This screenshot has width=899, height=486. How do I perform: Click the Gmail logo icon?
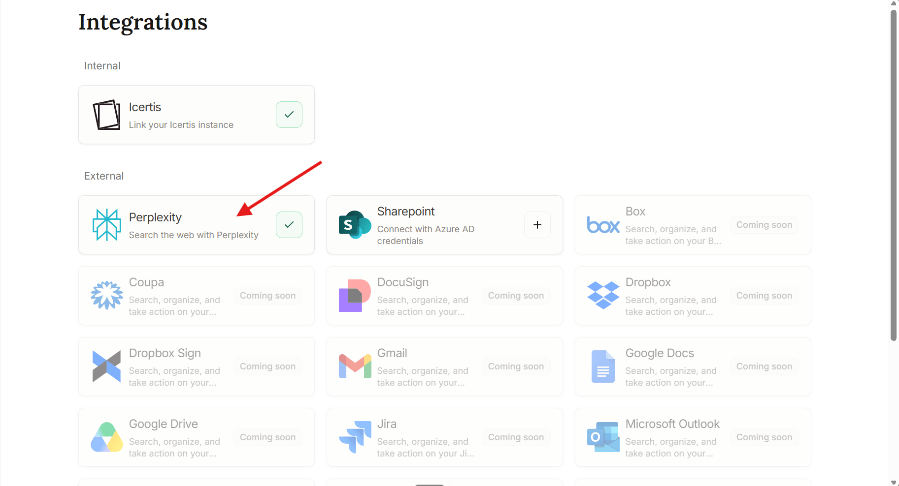[355, 366]
